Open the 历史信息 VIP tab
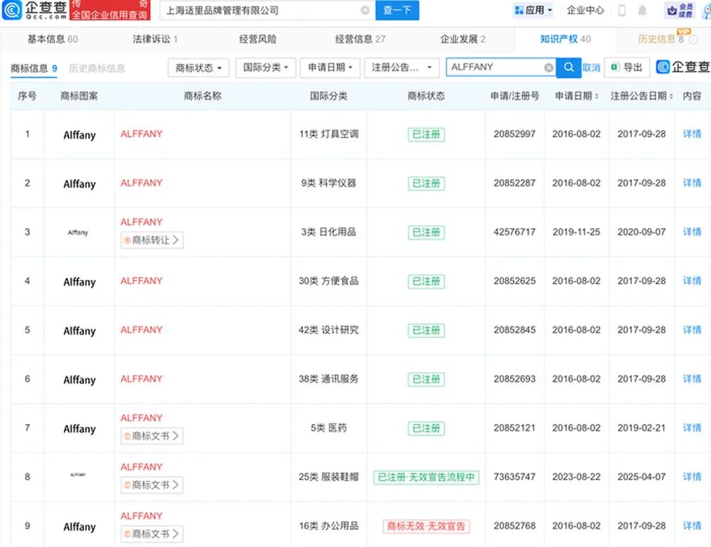 (661, 39)
